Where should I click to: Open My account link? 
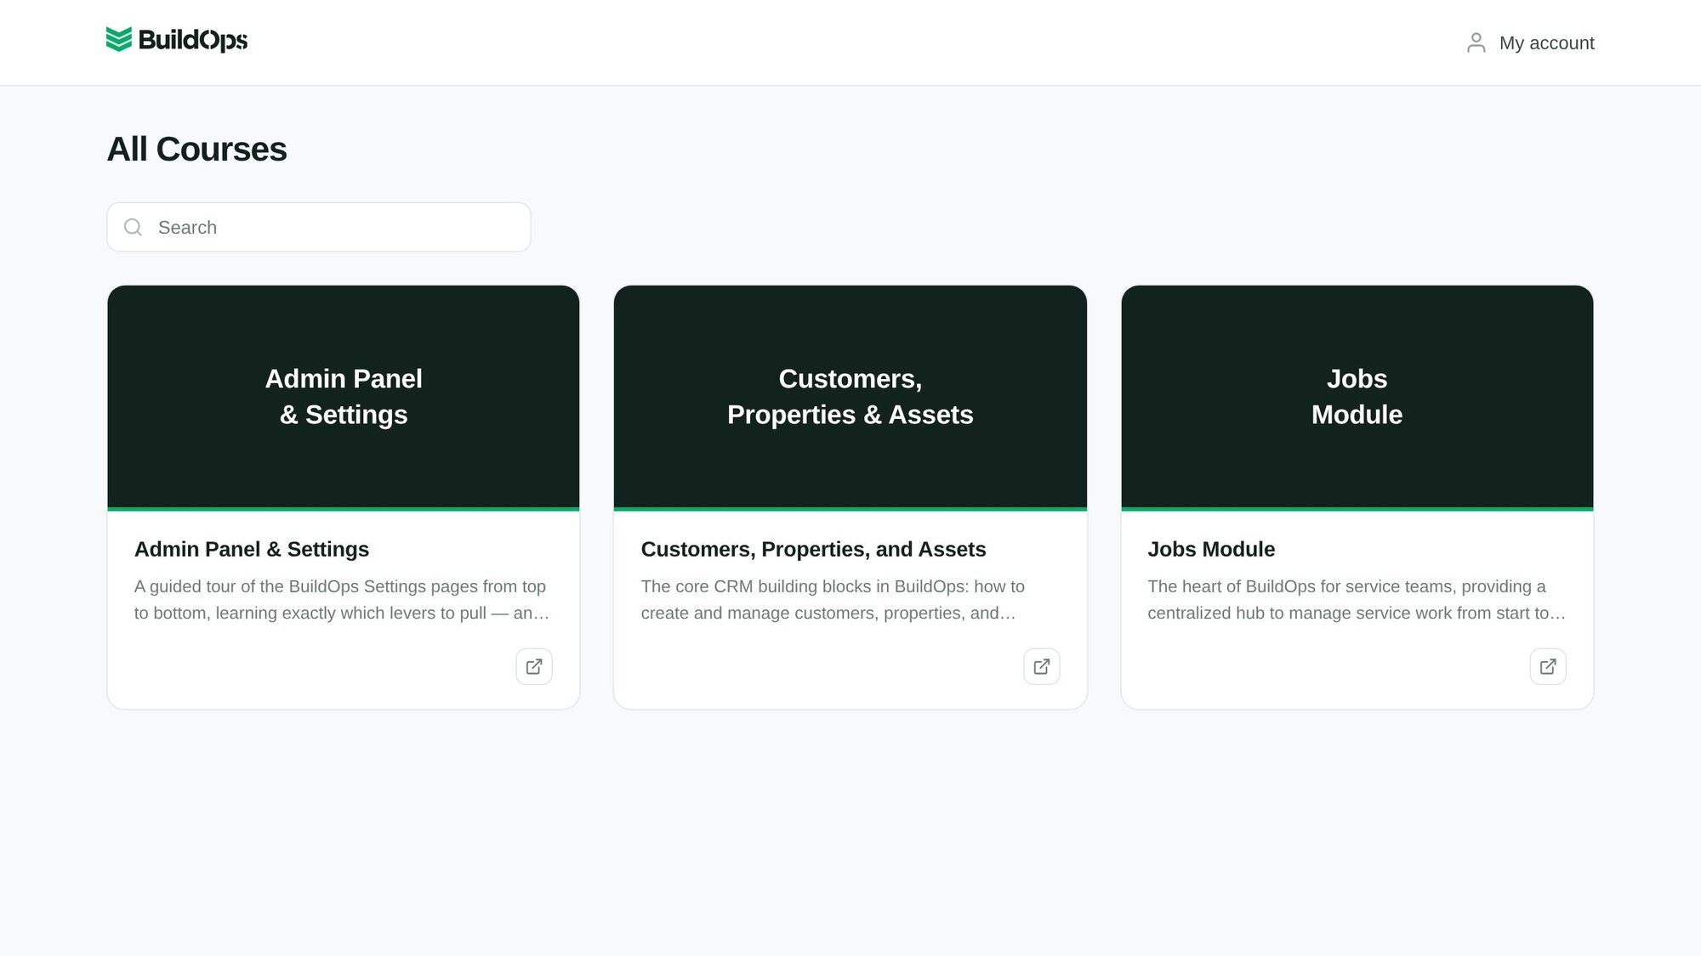coord(1545,43)
